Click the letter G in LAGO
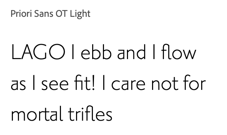Image resolution: width=227 pixels, height=135 pixels. (x=40, y=52)
